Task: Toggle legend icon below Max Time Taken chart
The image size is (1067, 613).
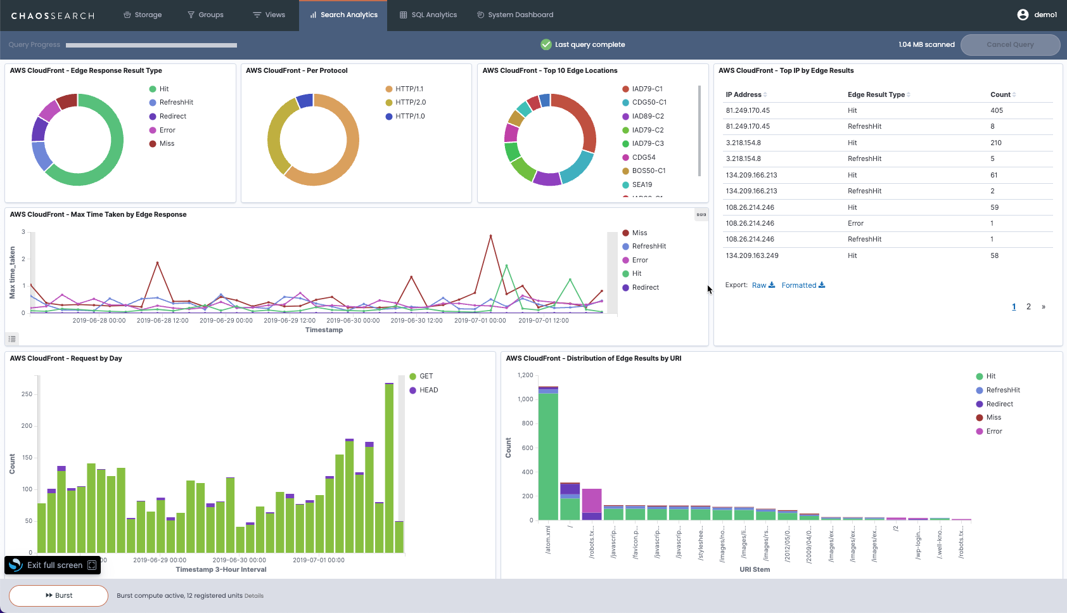Action: 12,339
